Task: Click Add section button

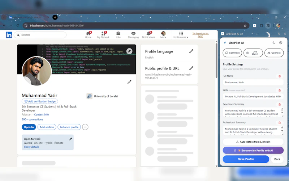Action: click(47, 127)
